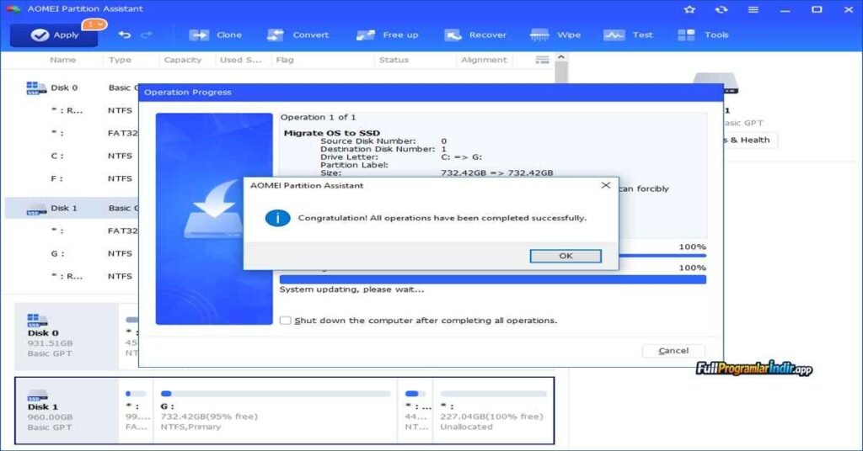Undo the last operation arrow
The height and width of the screenshot is (451, 863).
point(125,34)
